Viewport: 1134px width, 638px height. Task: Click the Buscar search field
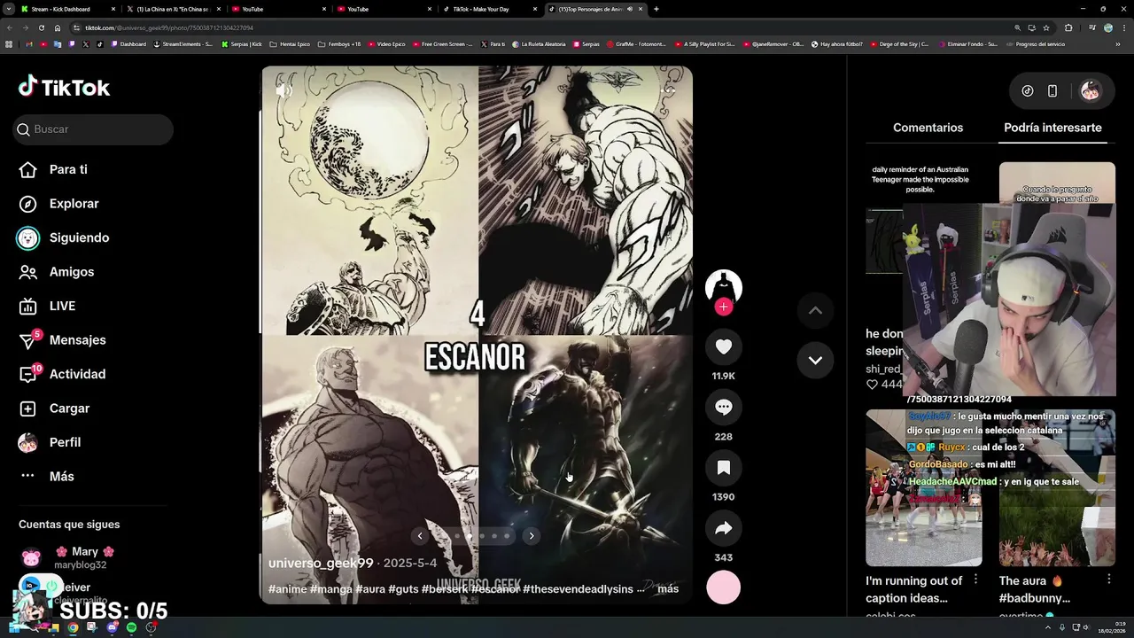pos(94,129)
